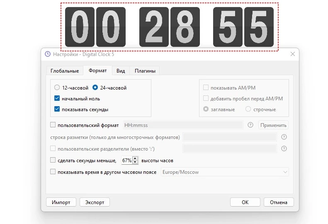Click the Отмена button
The height and width of the screenshot is (224, 328).
coord(279,202)
